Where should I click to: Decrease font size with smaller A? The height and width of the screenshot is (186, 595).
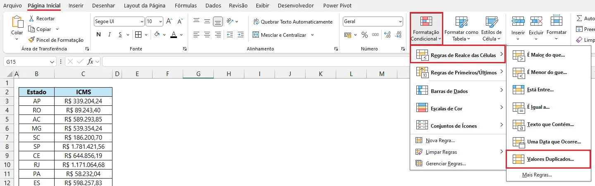179,21
